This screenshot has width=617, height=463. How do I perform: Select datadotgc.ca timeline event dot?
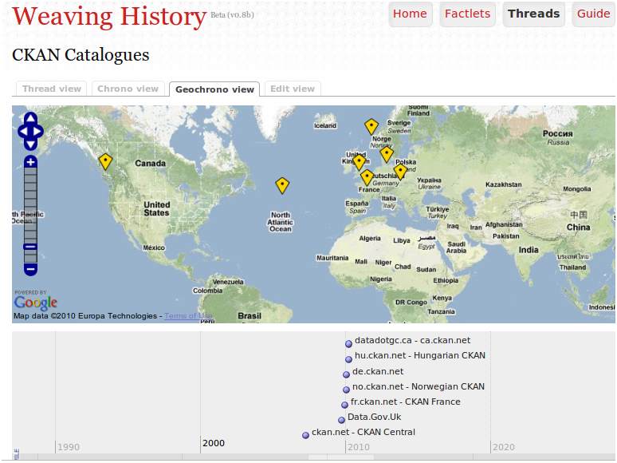click(348, 344)
